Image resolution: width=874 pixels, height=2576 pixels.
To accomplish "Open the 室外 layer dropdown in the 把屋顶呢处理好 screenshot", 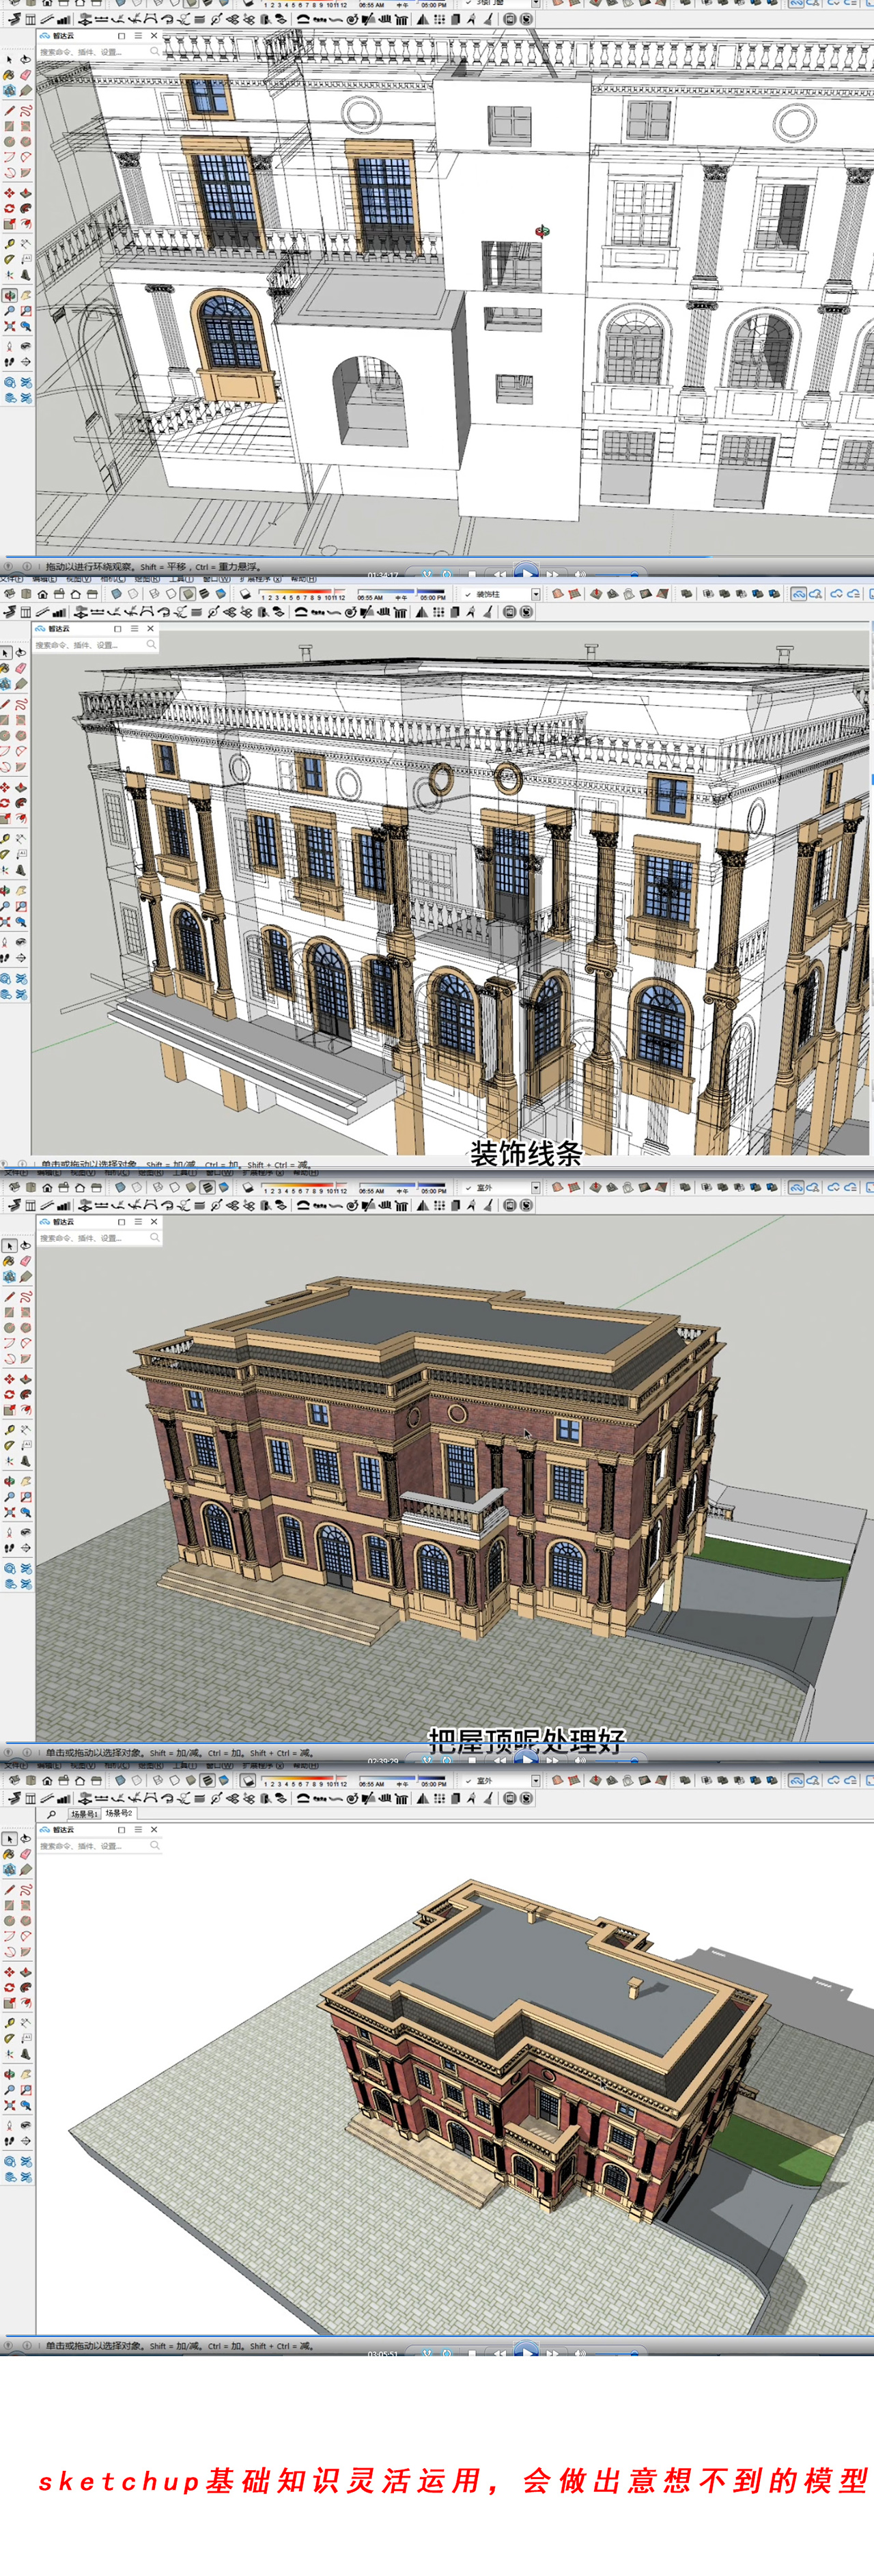I will [x=536, y=1187].
